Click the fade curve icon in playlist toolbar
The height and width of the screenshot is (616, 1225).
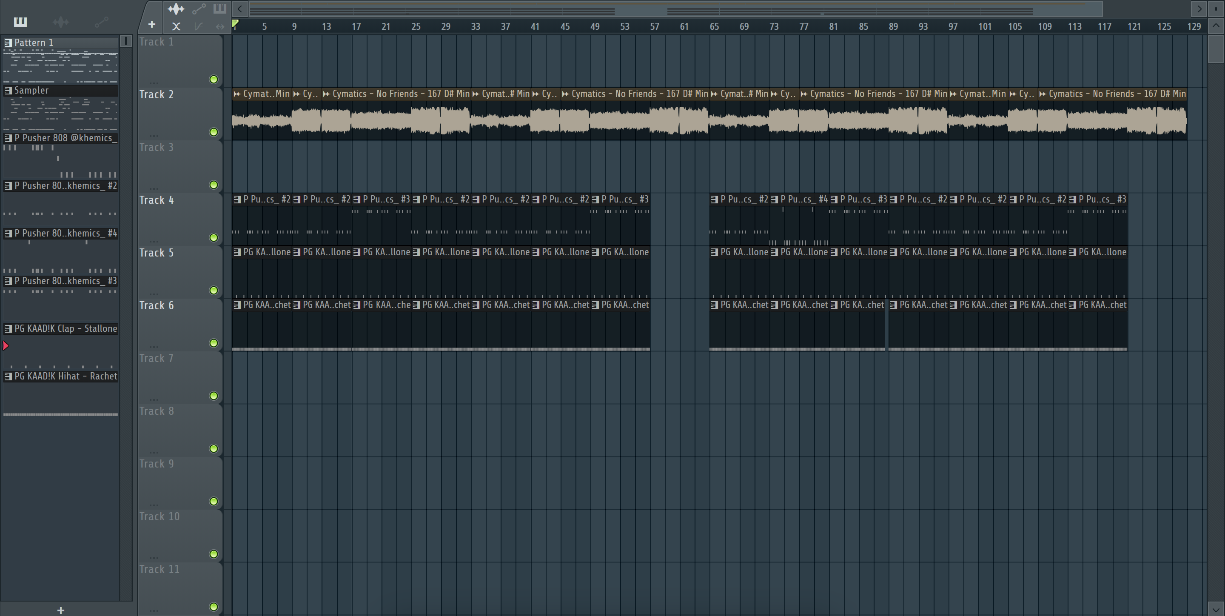coord(199,27)
